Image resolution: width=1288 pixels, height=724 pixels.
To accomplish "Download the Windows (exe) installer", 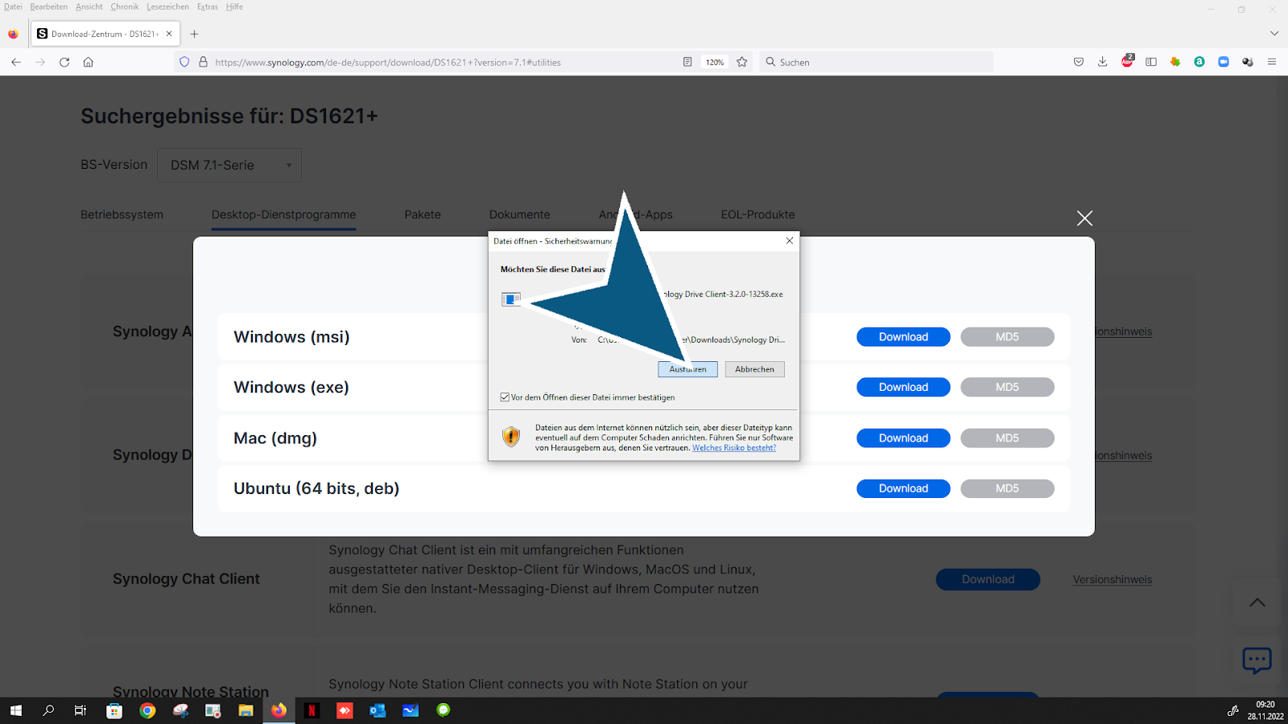I will [x=903, y=387].
